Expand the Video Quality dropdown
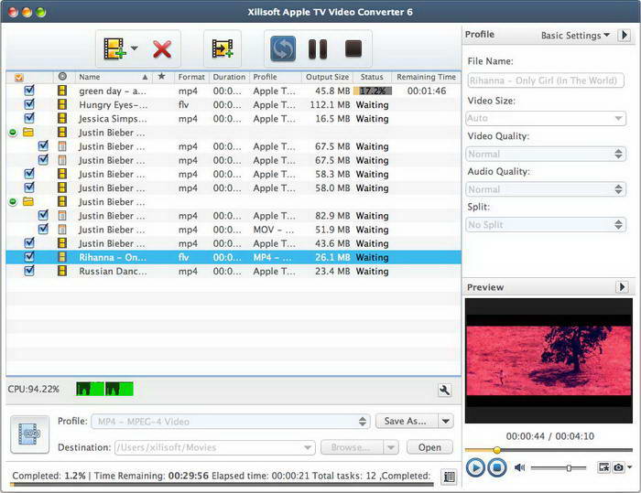This screenshot has height=493, width=641. (546, 154)
